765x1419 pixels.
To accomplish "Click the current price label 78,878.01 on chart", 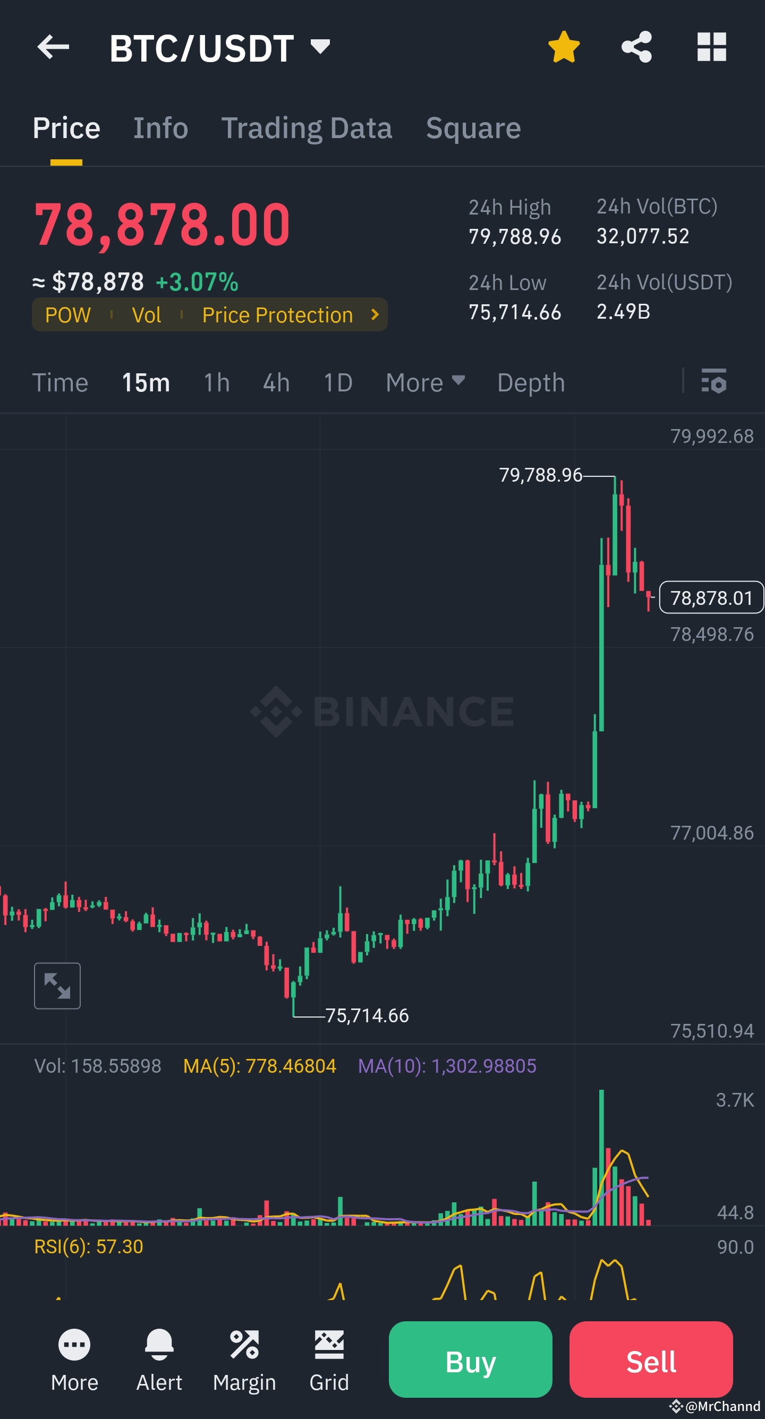I will click(711, 597).
